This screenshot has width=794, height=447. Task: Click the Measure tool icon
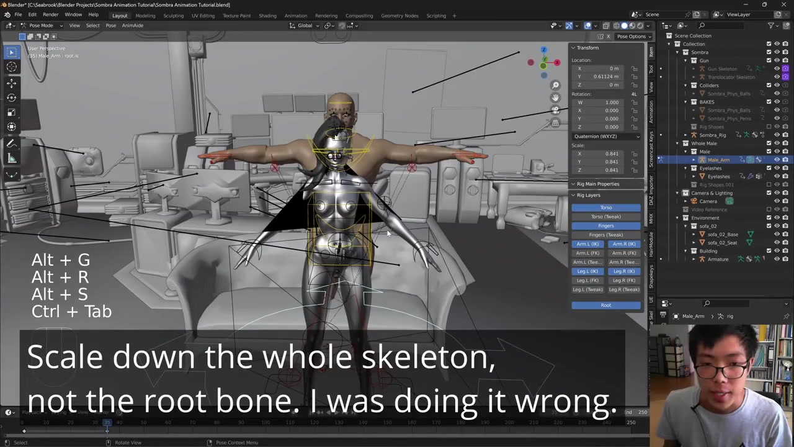[11, 158]
